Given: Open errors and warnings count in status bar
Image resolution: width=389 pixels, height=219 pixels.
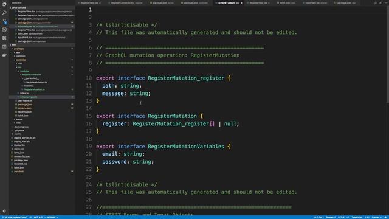Looking at the screenshot, I should [38, 217].
